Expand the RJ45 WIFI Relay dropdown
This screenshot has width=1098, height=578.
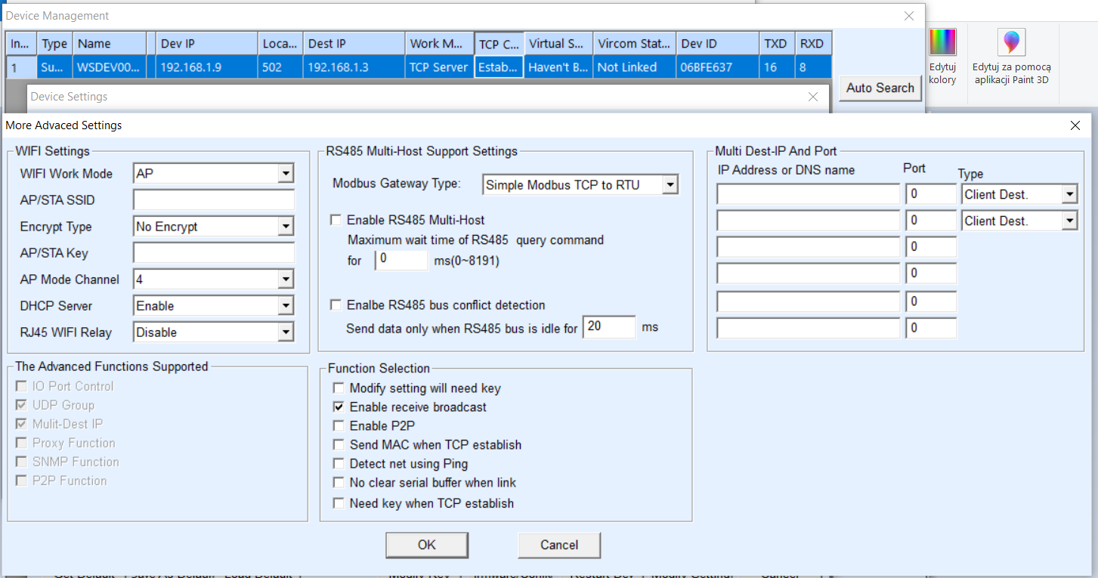pos(286,332)
